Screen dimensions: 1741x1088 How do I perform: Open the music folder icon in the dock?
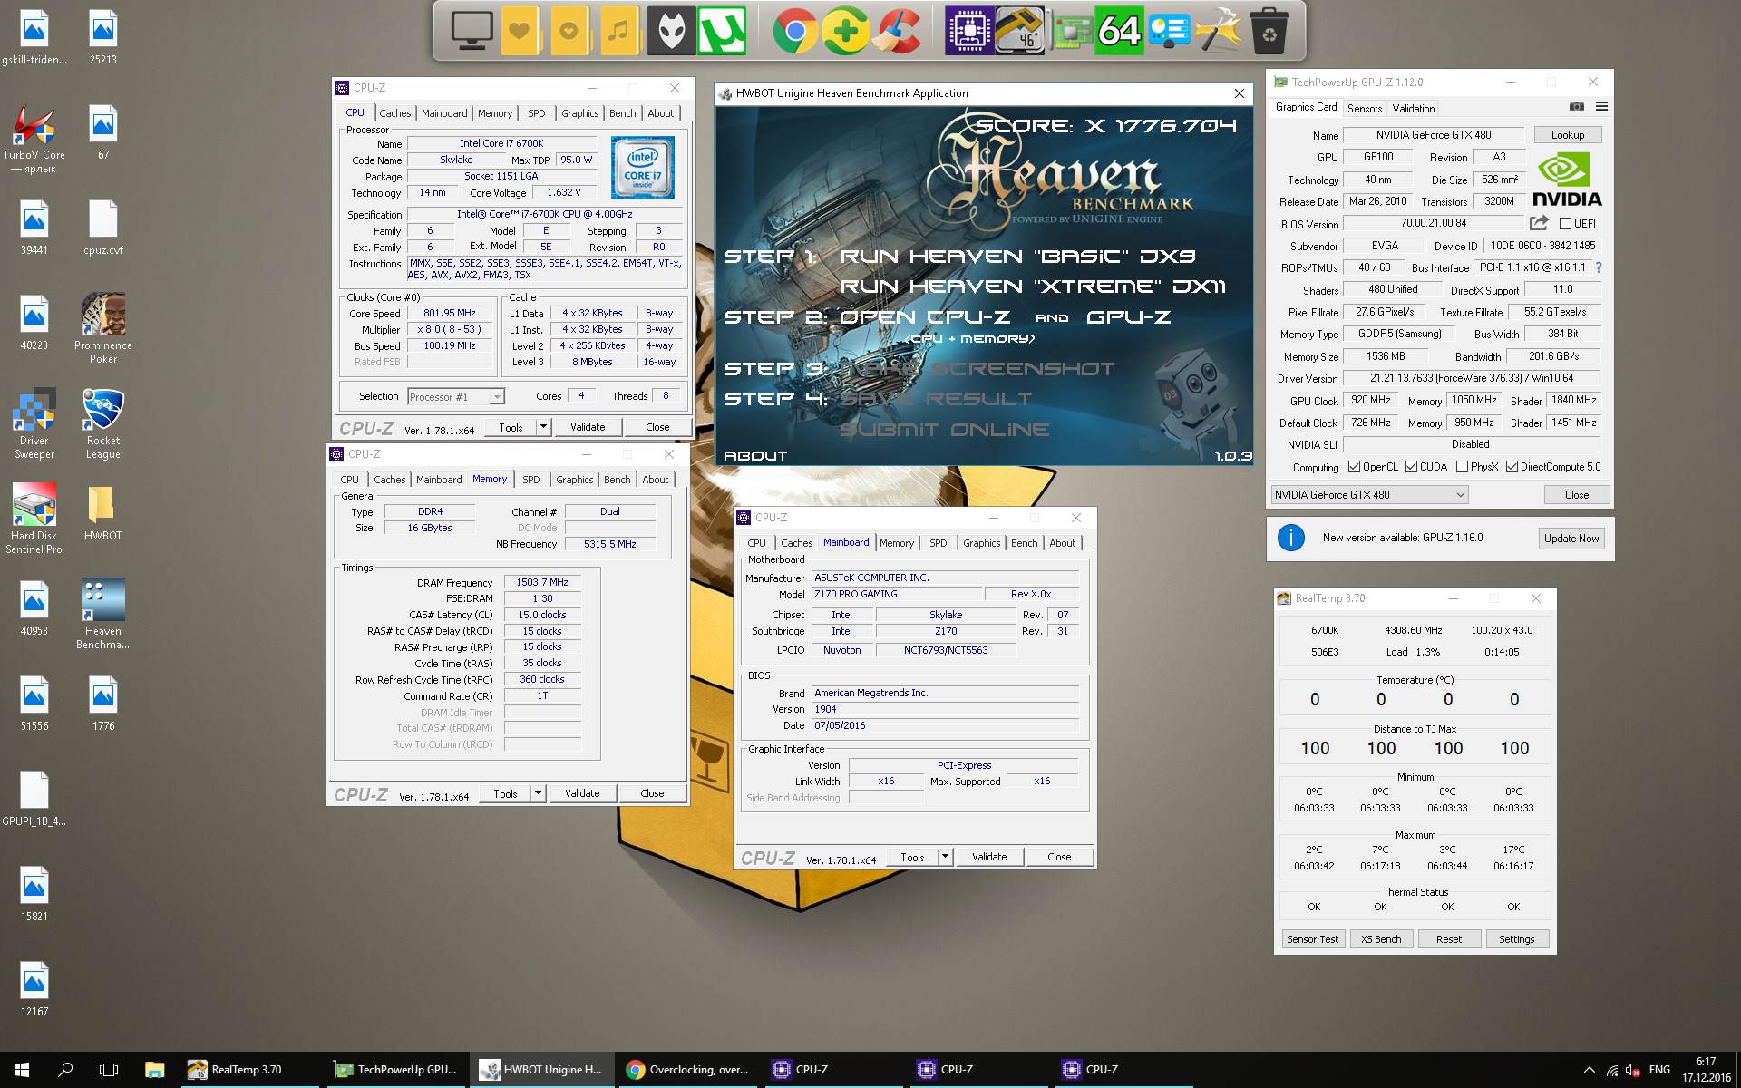618,31
